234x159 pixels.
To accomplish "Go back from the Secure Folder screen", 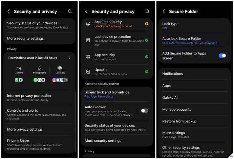I will click(164, 12).
